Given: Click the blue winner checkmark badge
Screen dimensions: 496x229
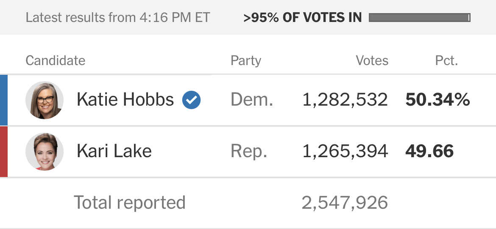Looking at the screenshot, I should pyautogui.click(x=191, y=100).
